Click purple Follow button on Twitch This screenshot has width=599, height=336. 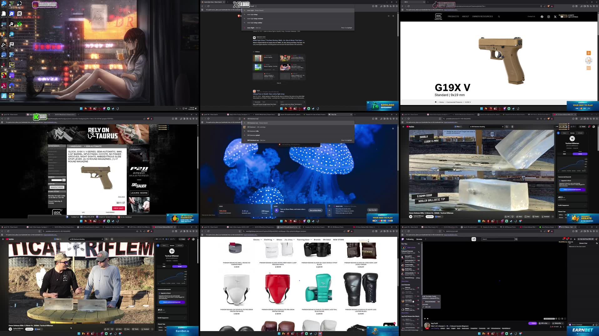(532, 323)
